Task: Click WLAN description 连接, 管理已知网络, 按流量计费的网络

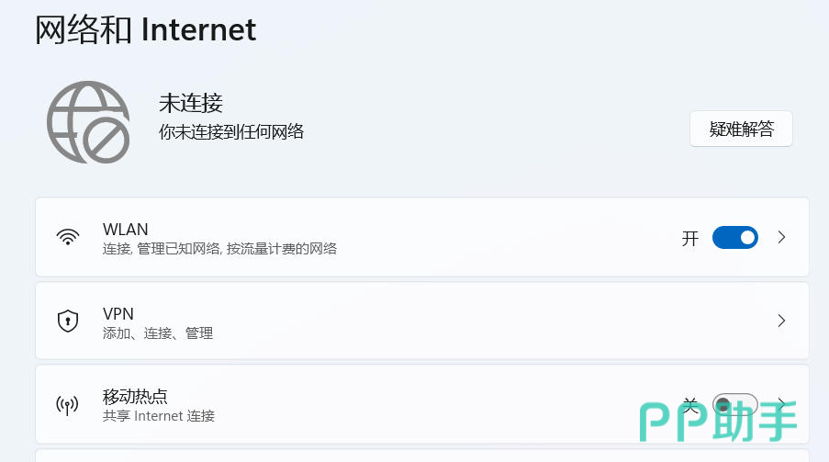Action: (x=219, y=249)
